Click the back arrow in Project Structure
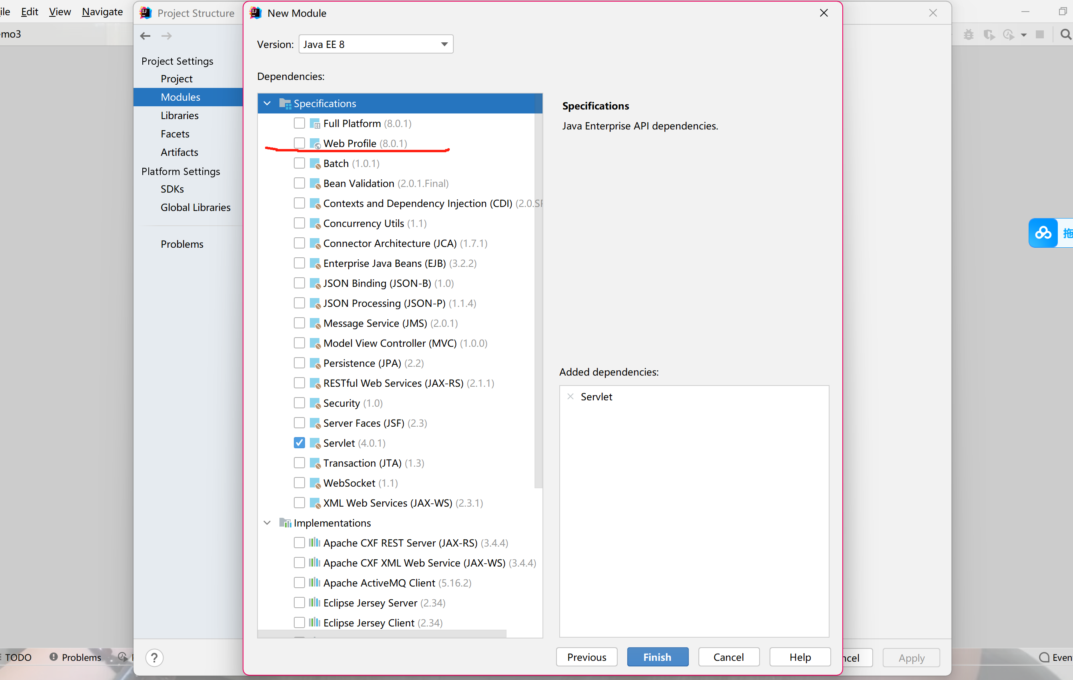1073x680 pixels. click(x=145, y=36)
